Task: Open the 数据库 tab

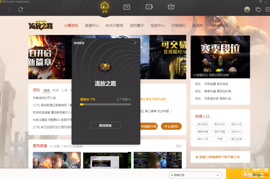Action: 198,25
